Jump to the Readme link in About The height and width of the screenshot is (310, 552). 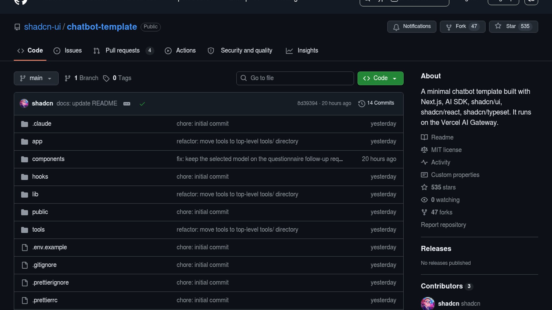[437, 137]
